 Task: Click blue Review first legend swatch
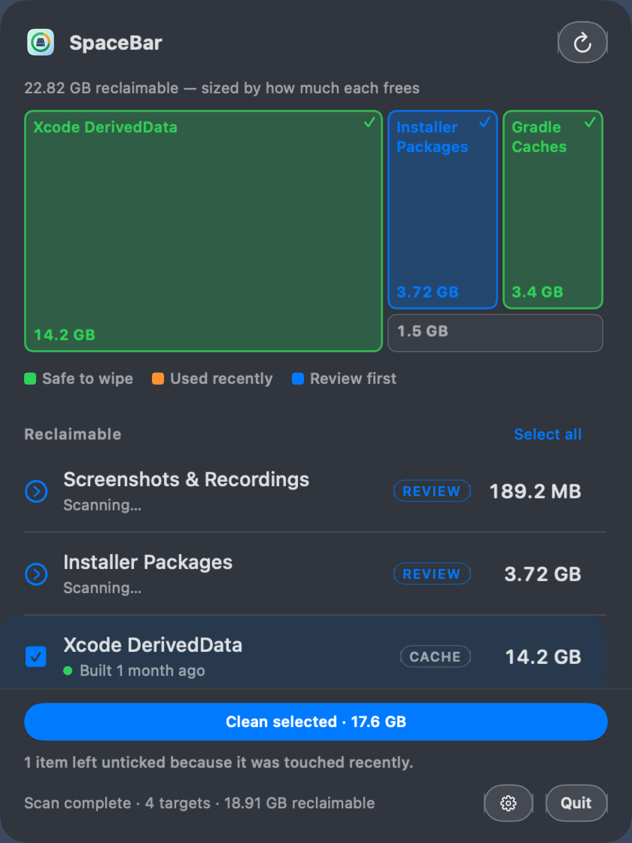(298, 379)
